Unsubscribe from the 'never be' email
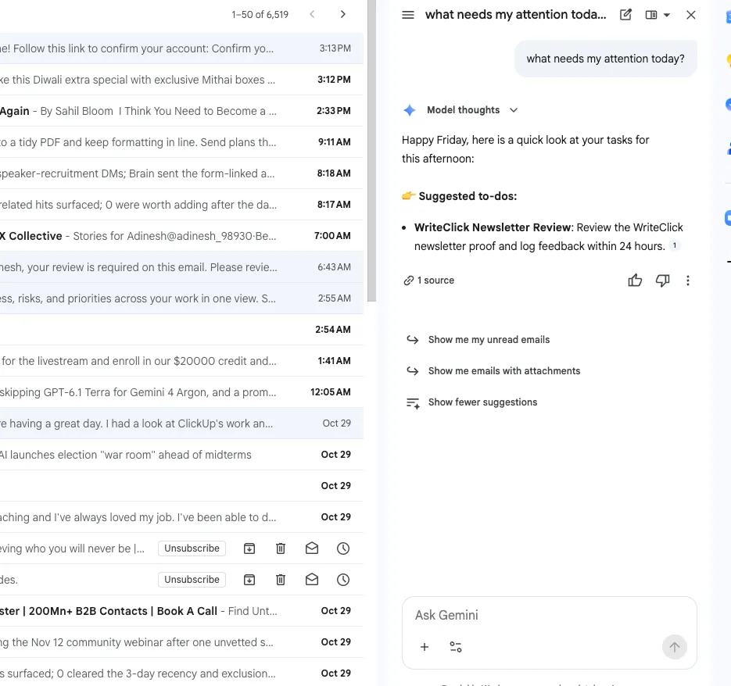The image size is (731, 686). [192, 548]
